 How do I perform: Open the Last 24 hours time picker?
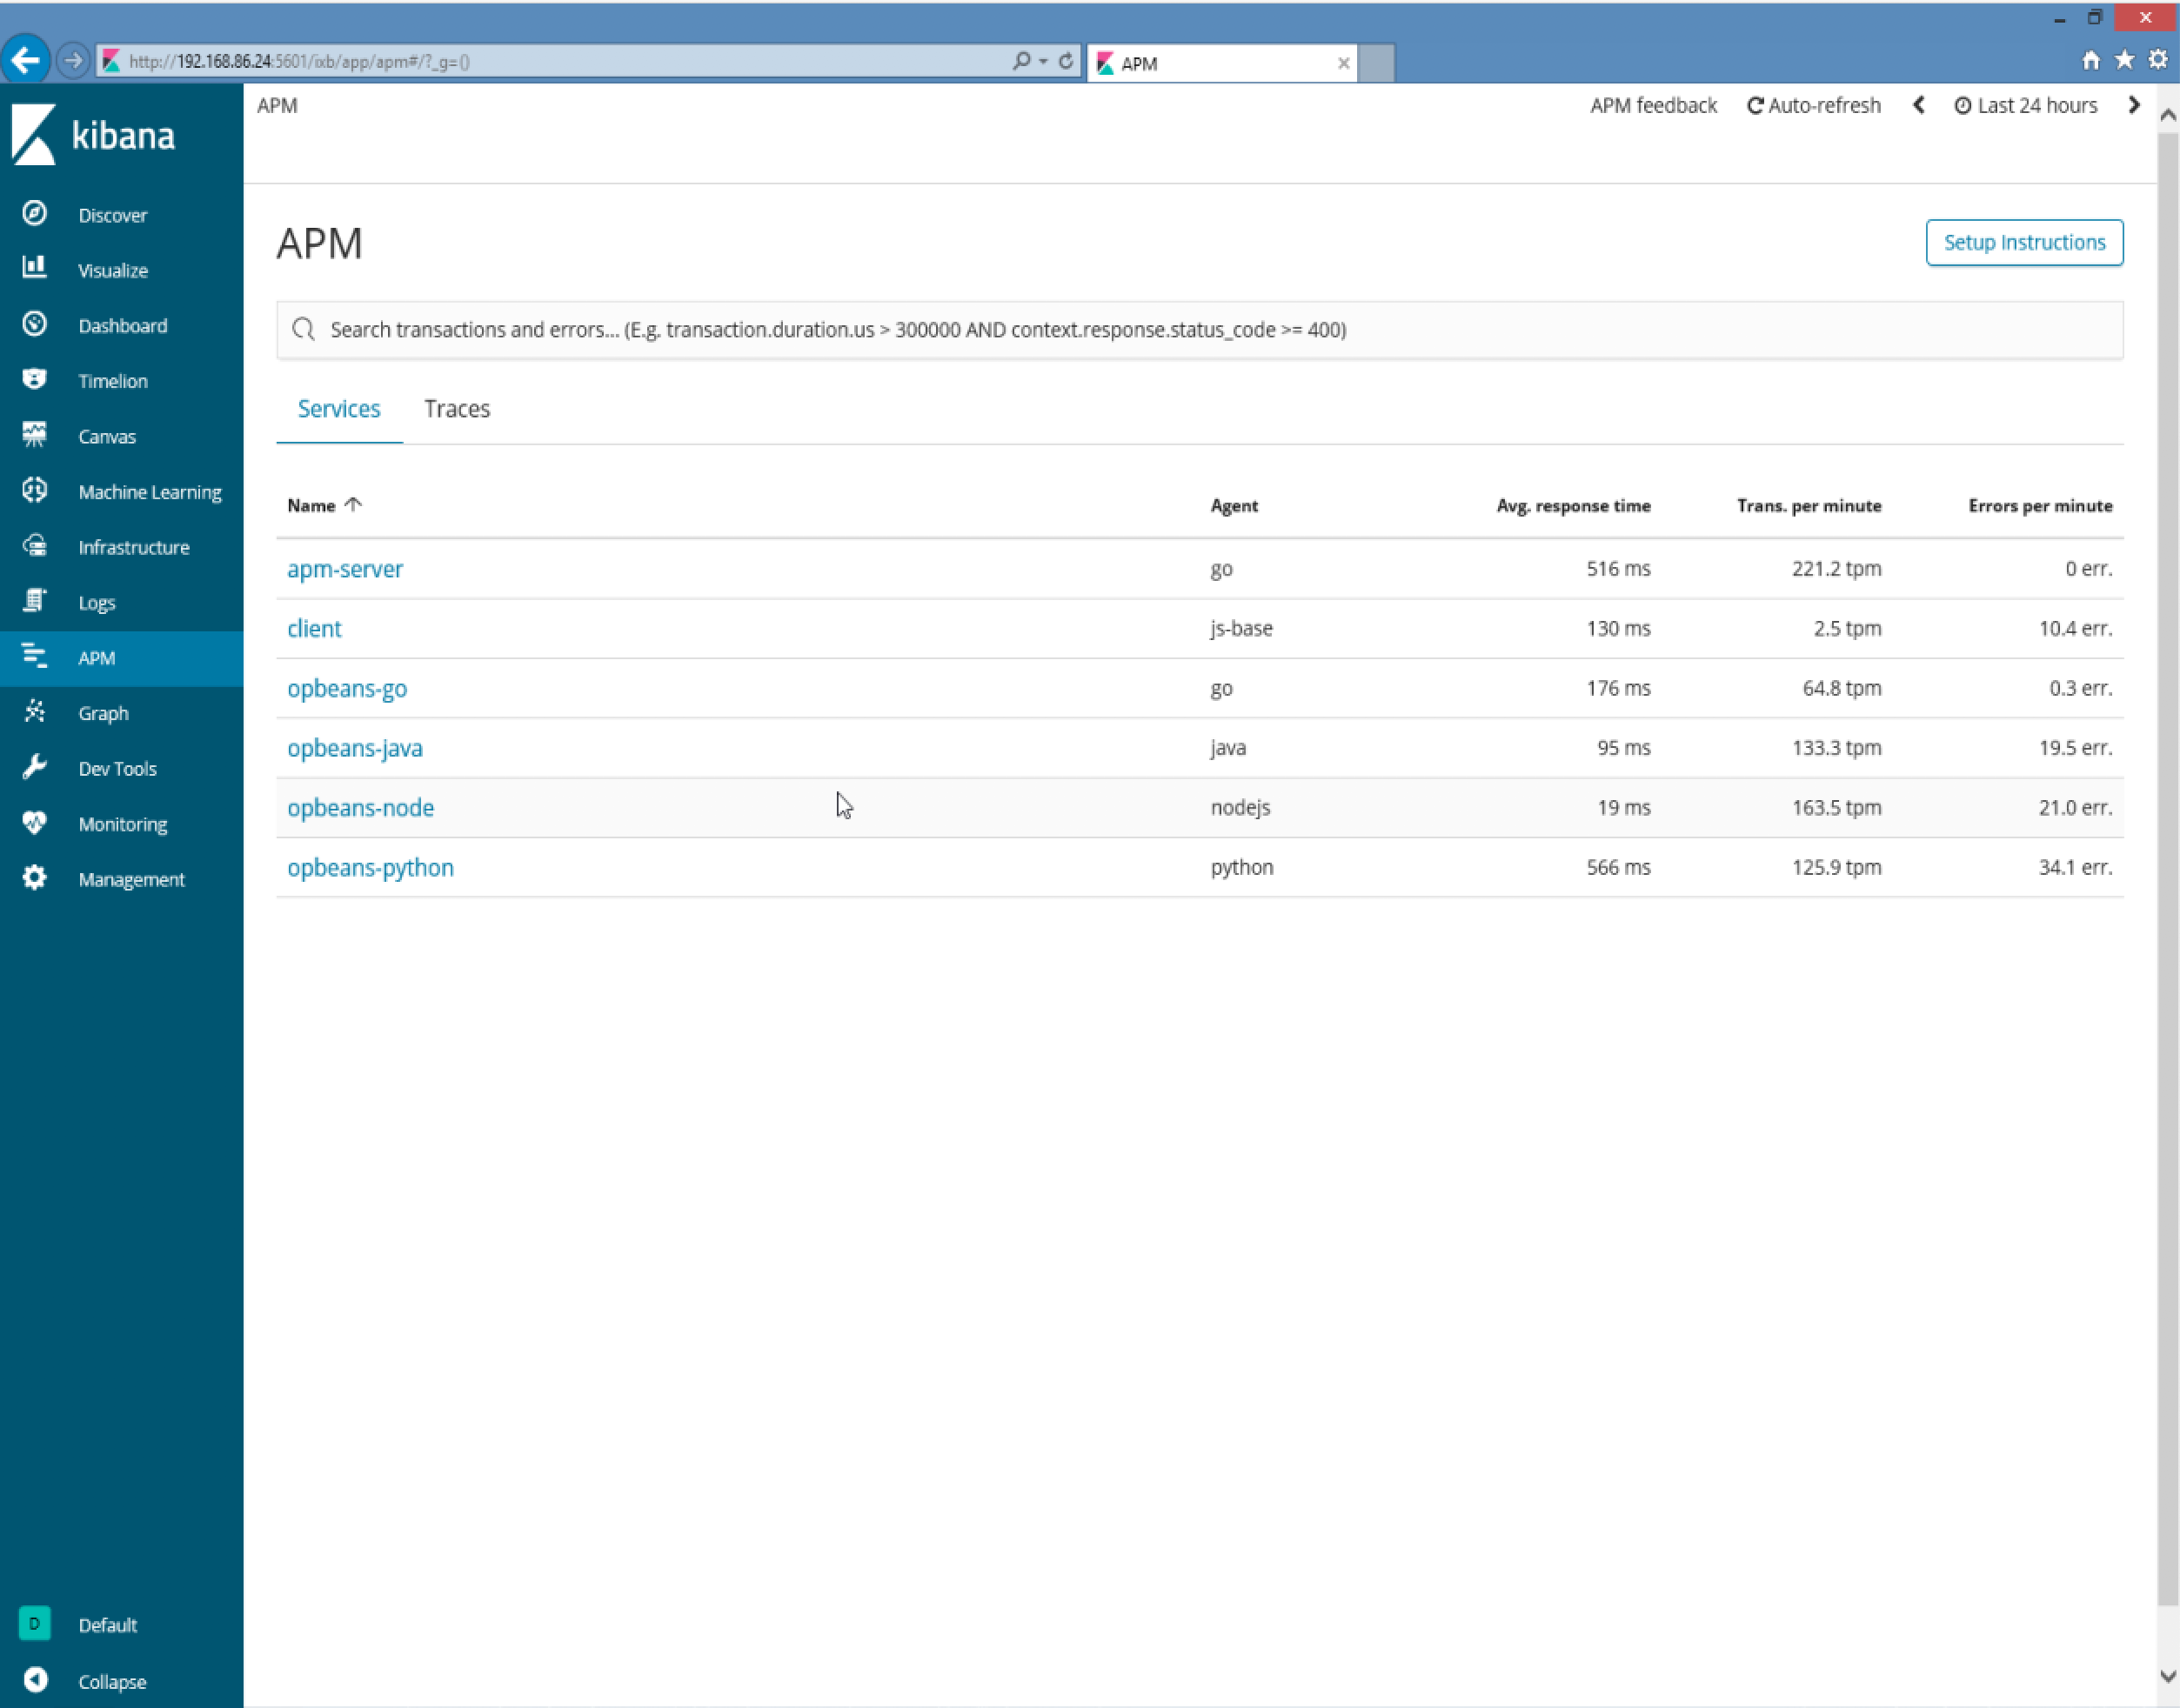click(x=2025, y=106)
